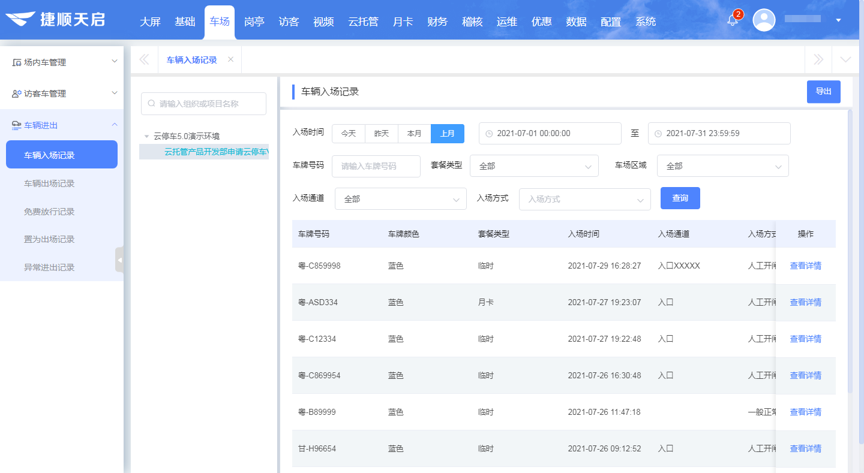View details for 粤-C869954
The image size is (864, 473).
point(806,375)
